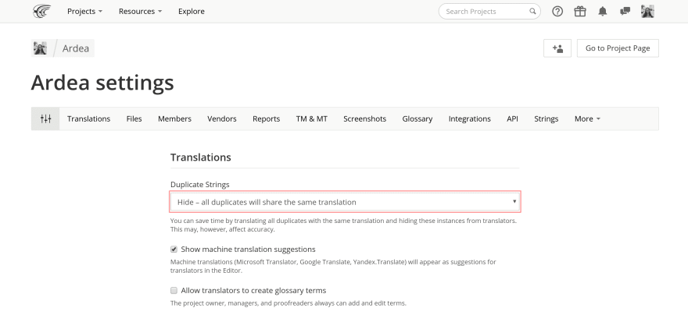The image size is (688, 315).
Task: Expand the More tab dropdown
Action: 587,119
